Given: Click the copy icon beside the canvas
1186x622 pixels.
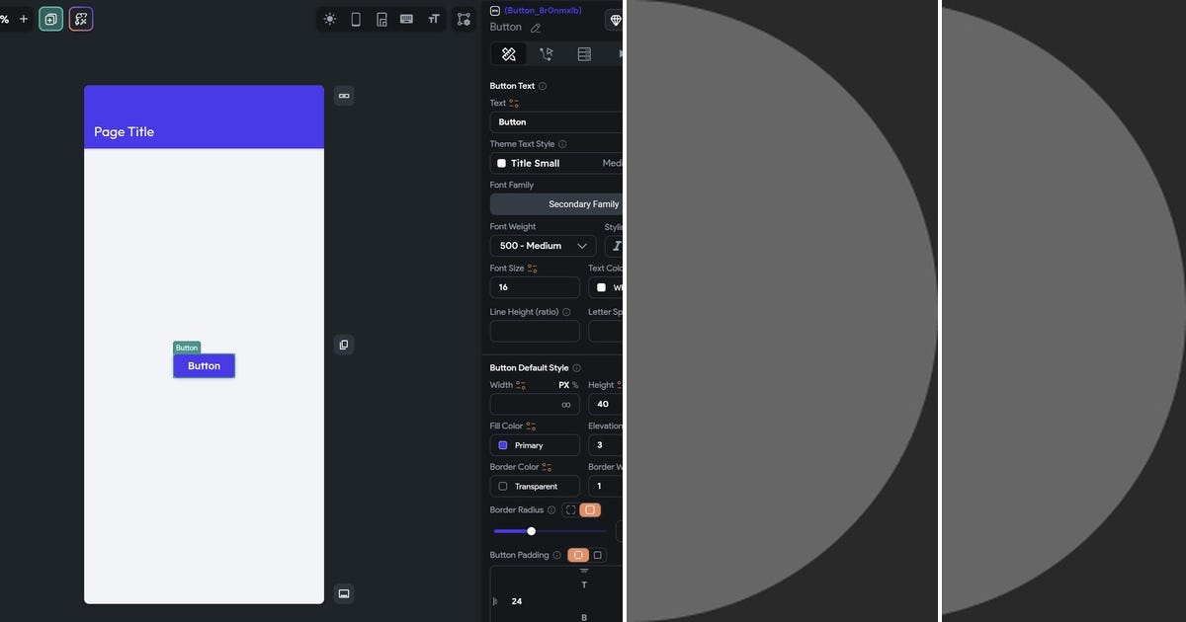Looking at the screenshot, I should [344, 345].
